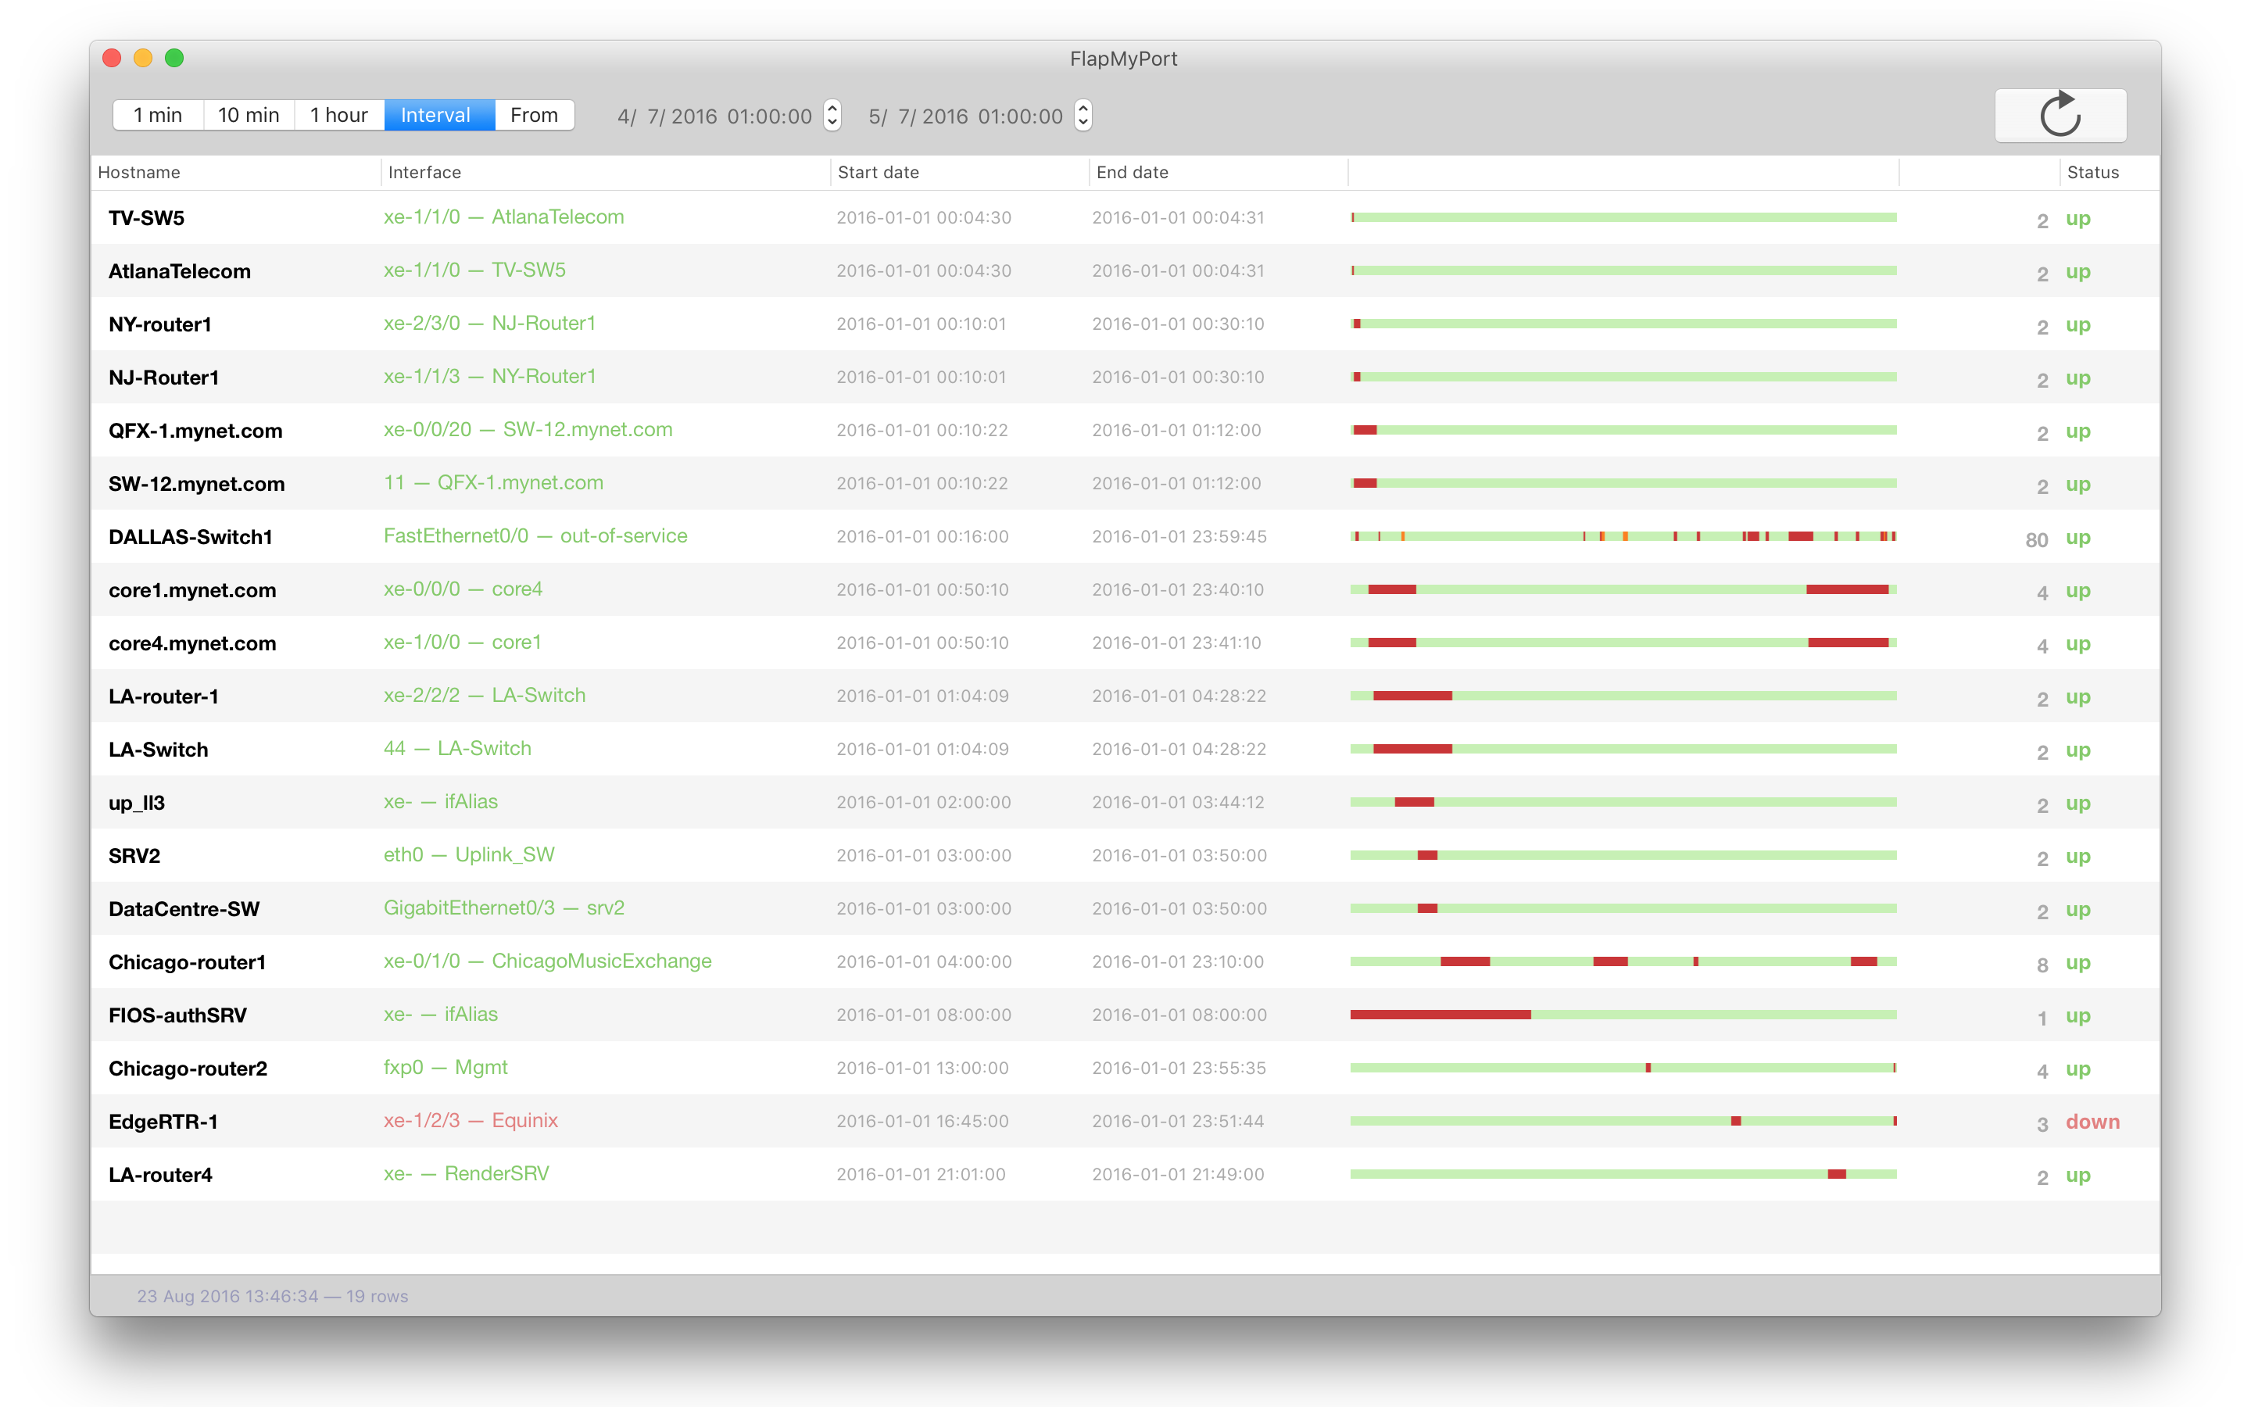Select the 10 min time segment
Screen dimensions: 2251x1407
pyautogui.click(x=249, y=116)
